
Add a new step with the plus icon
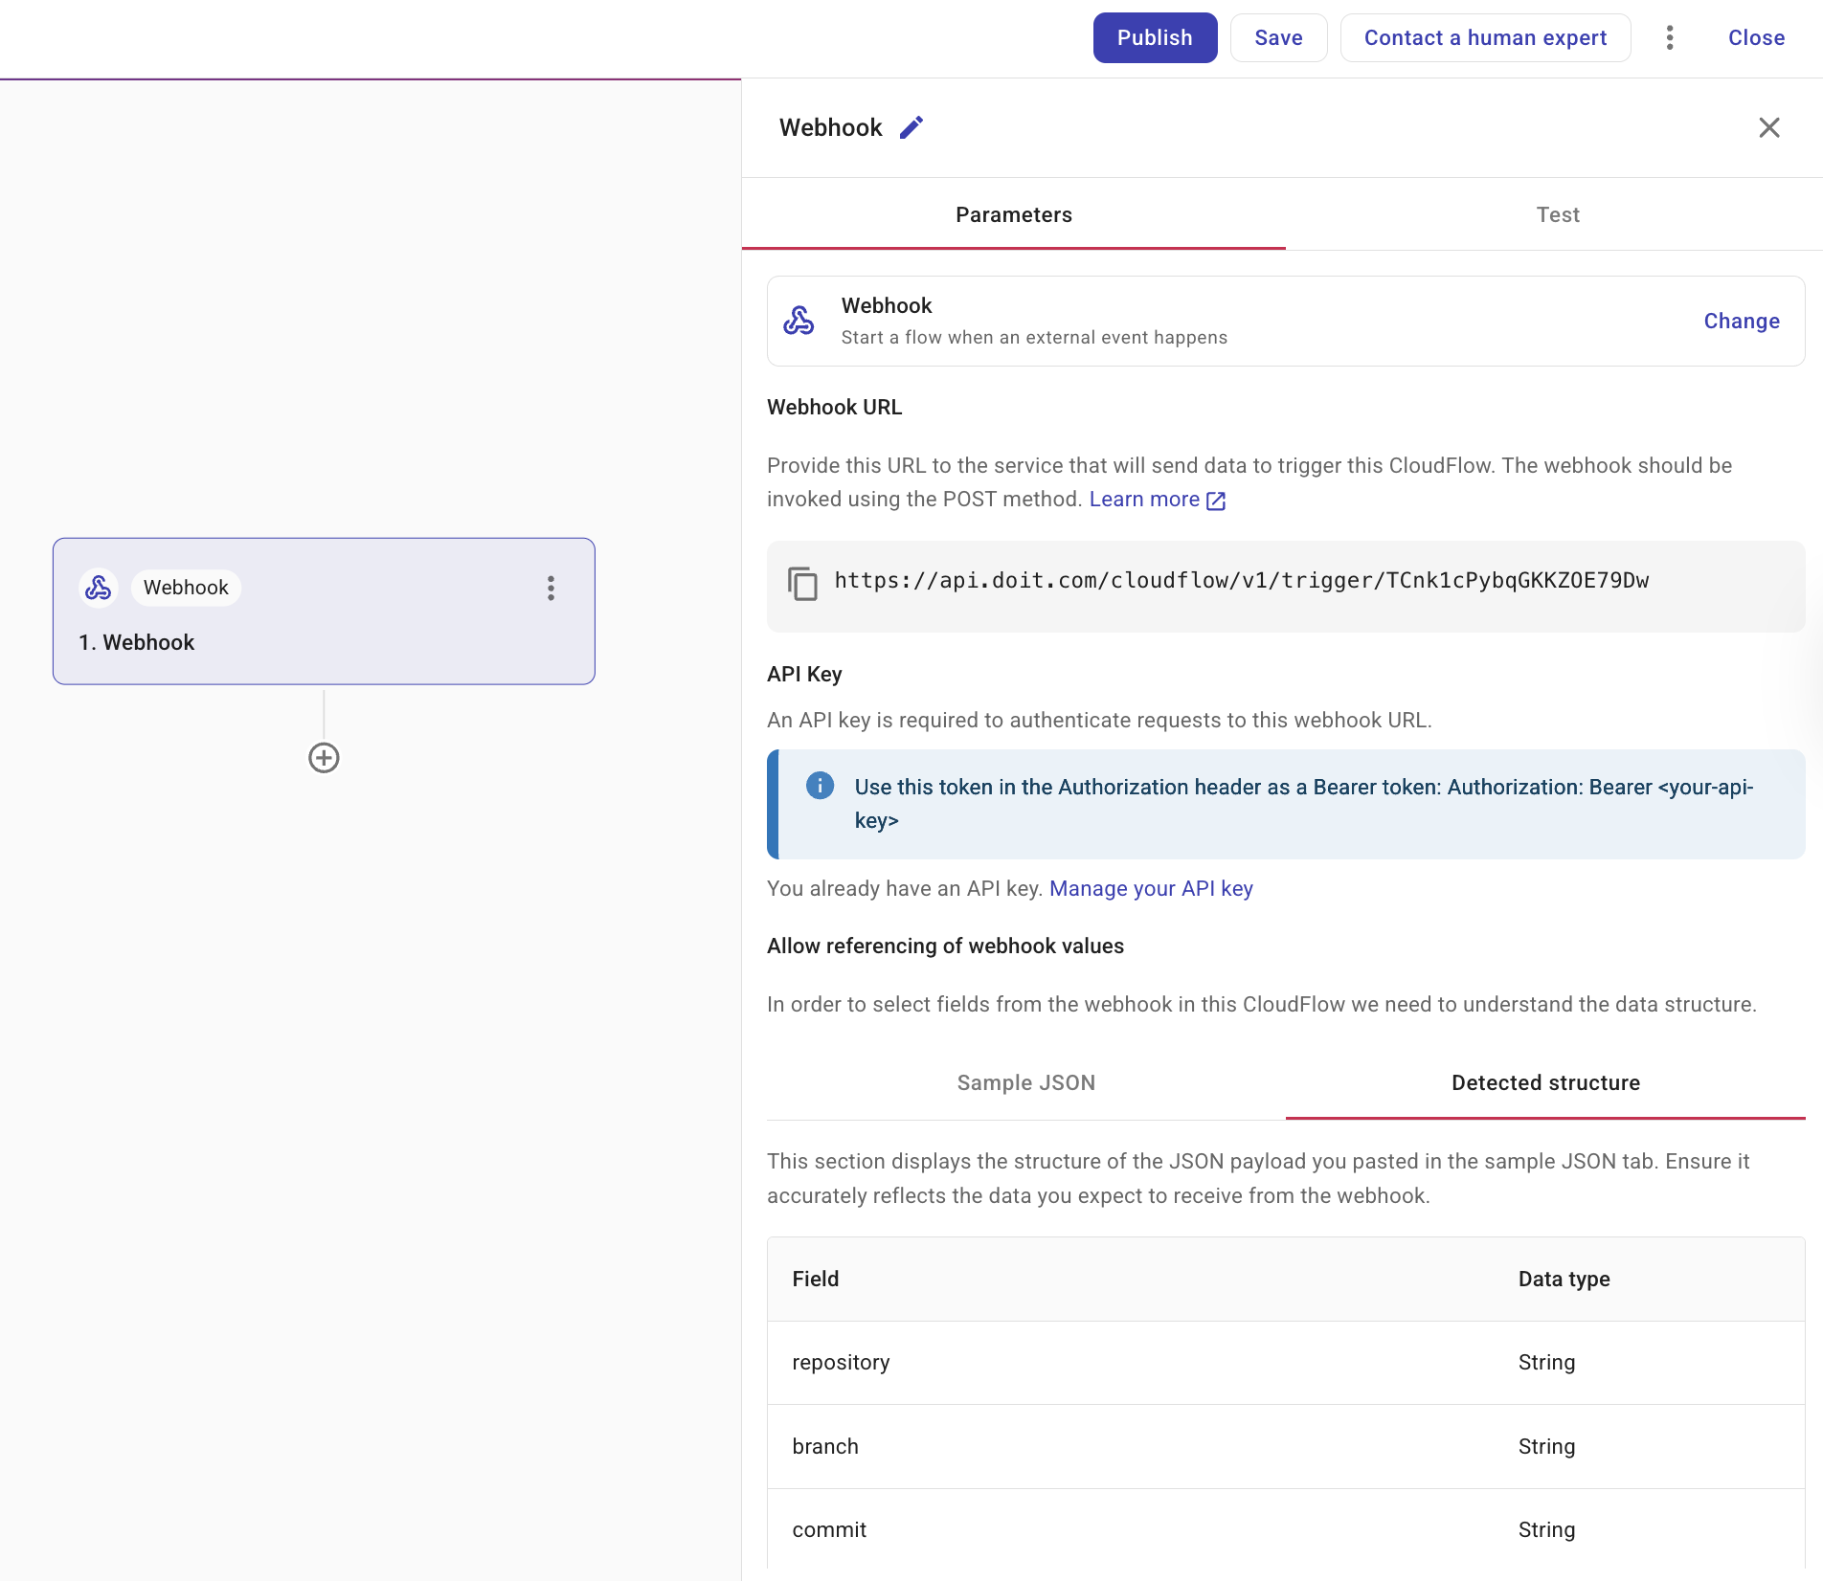tap(324, 757)
